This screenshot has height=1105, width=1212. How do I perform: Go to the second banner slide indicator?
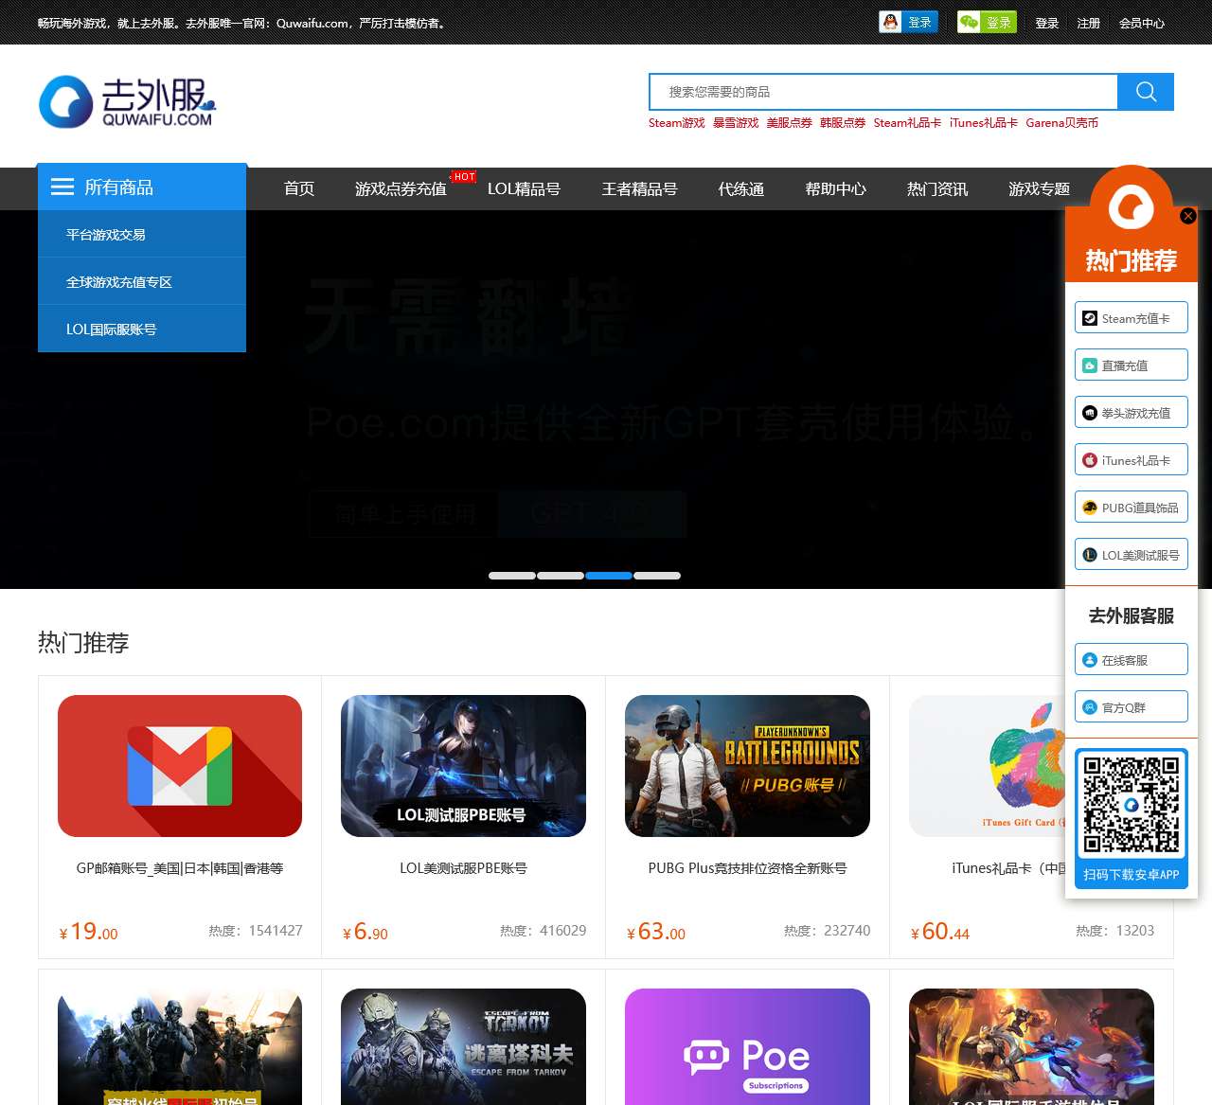pyautogui.click(x=561, y=576)
